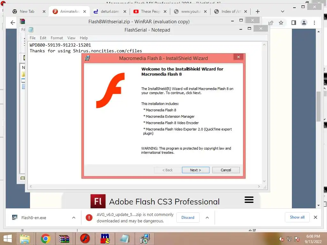The image size is (327, 245).
Task: Click the Action Center flag tray icon
Action: 297,239
